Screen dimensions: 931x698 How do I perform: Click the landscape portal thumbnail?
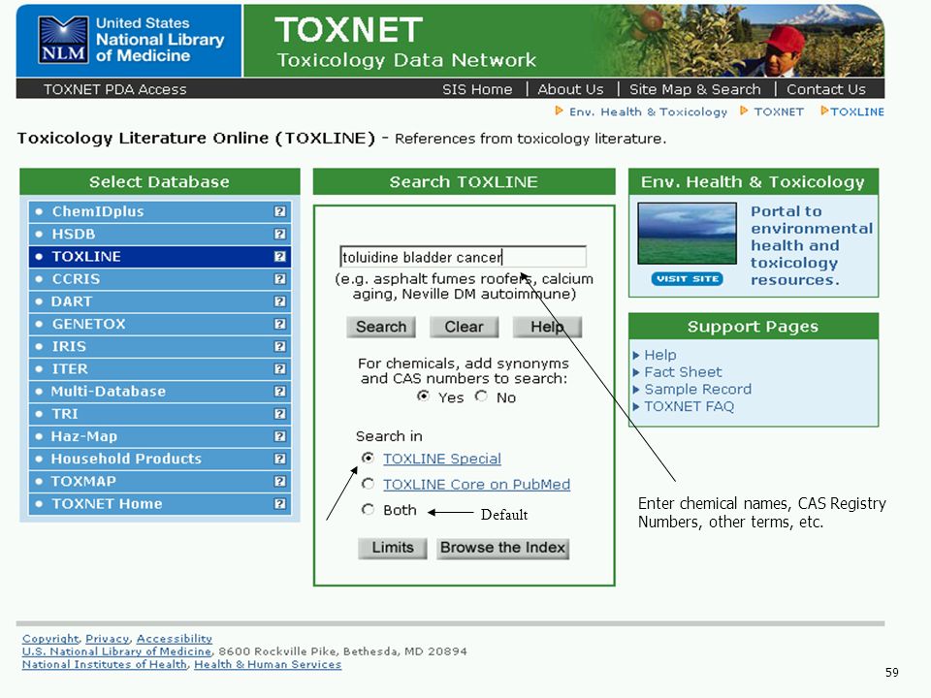(x=687, y=234)
